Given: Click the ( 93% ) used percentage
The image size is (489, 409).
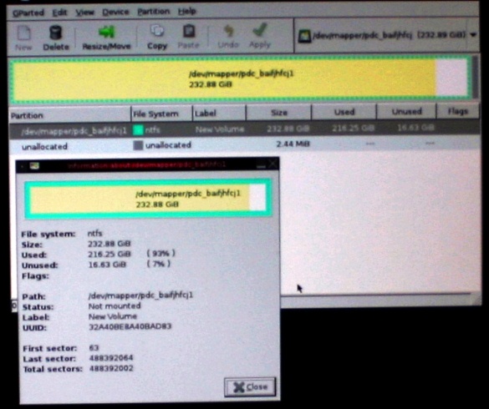Looking at the screenshot, I should pos(161,253).
